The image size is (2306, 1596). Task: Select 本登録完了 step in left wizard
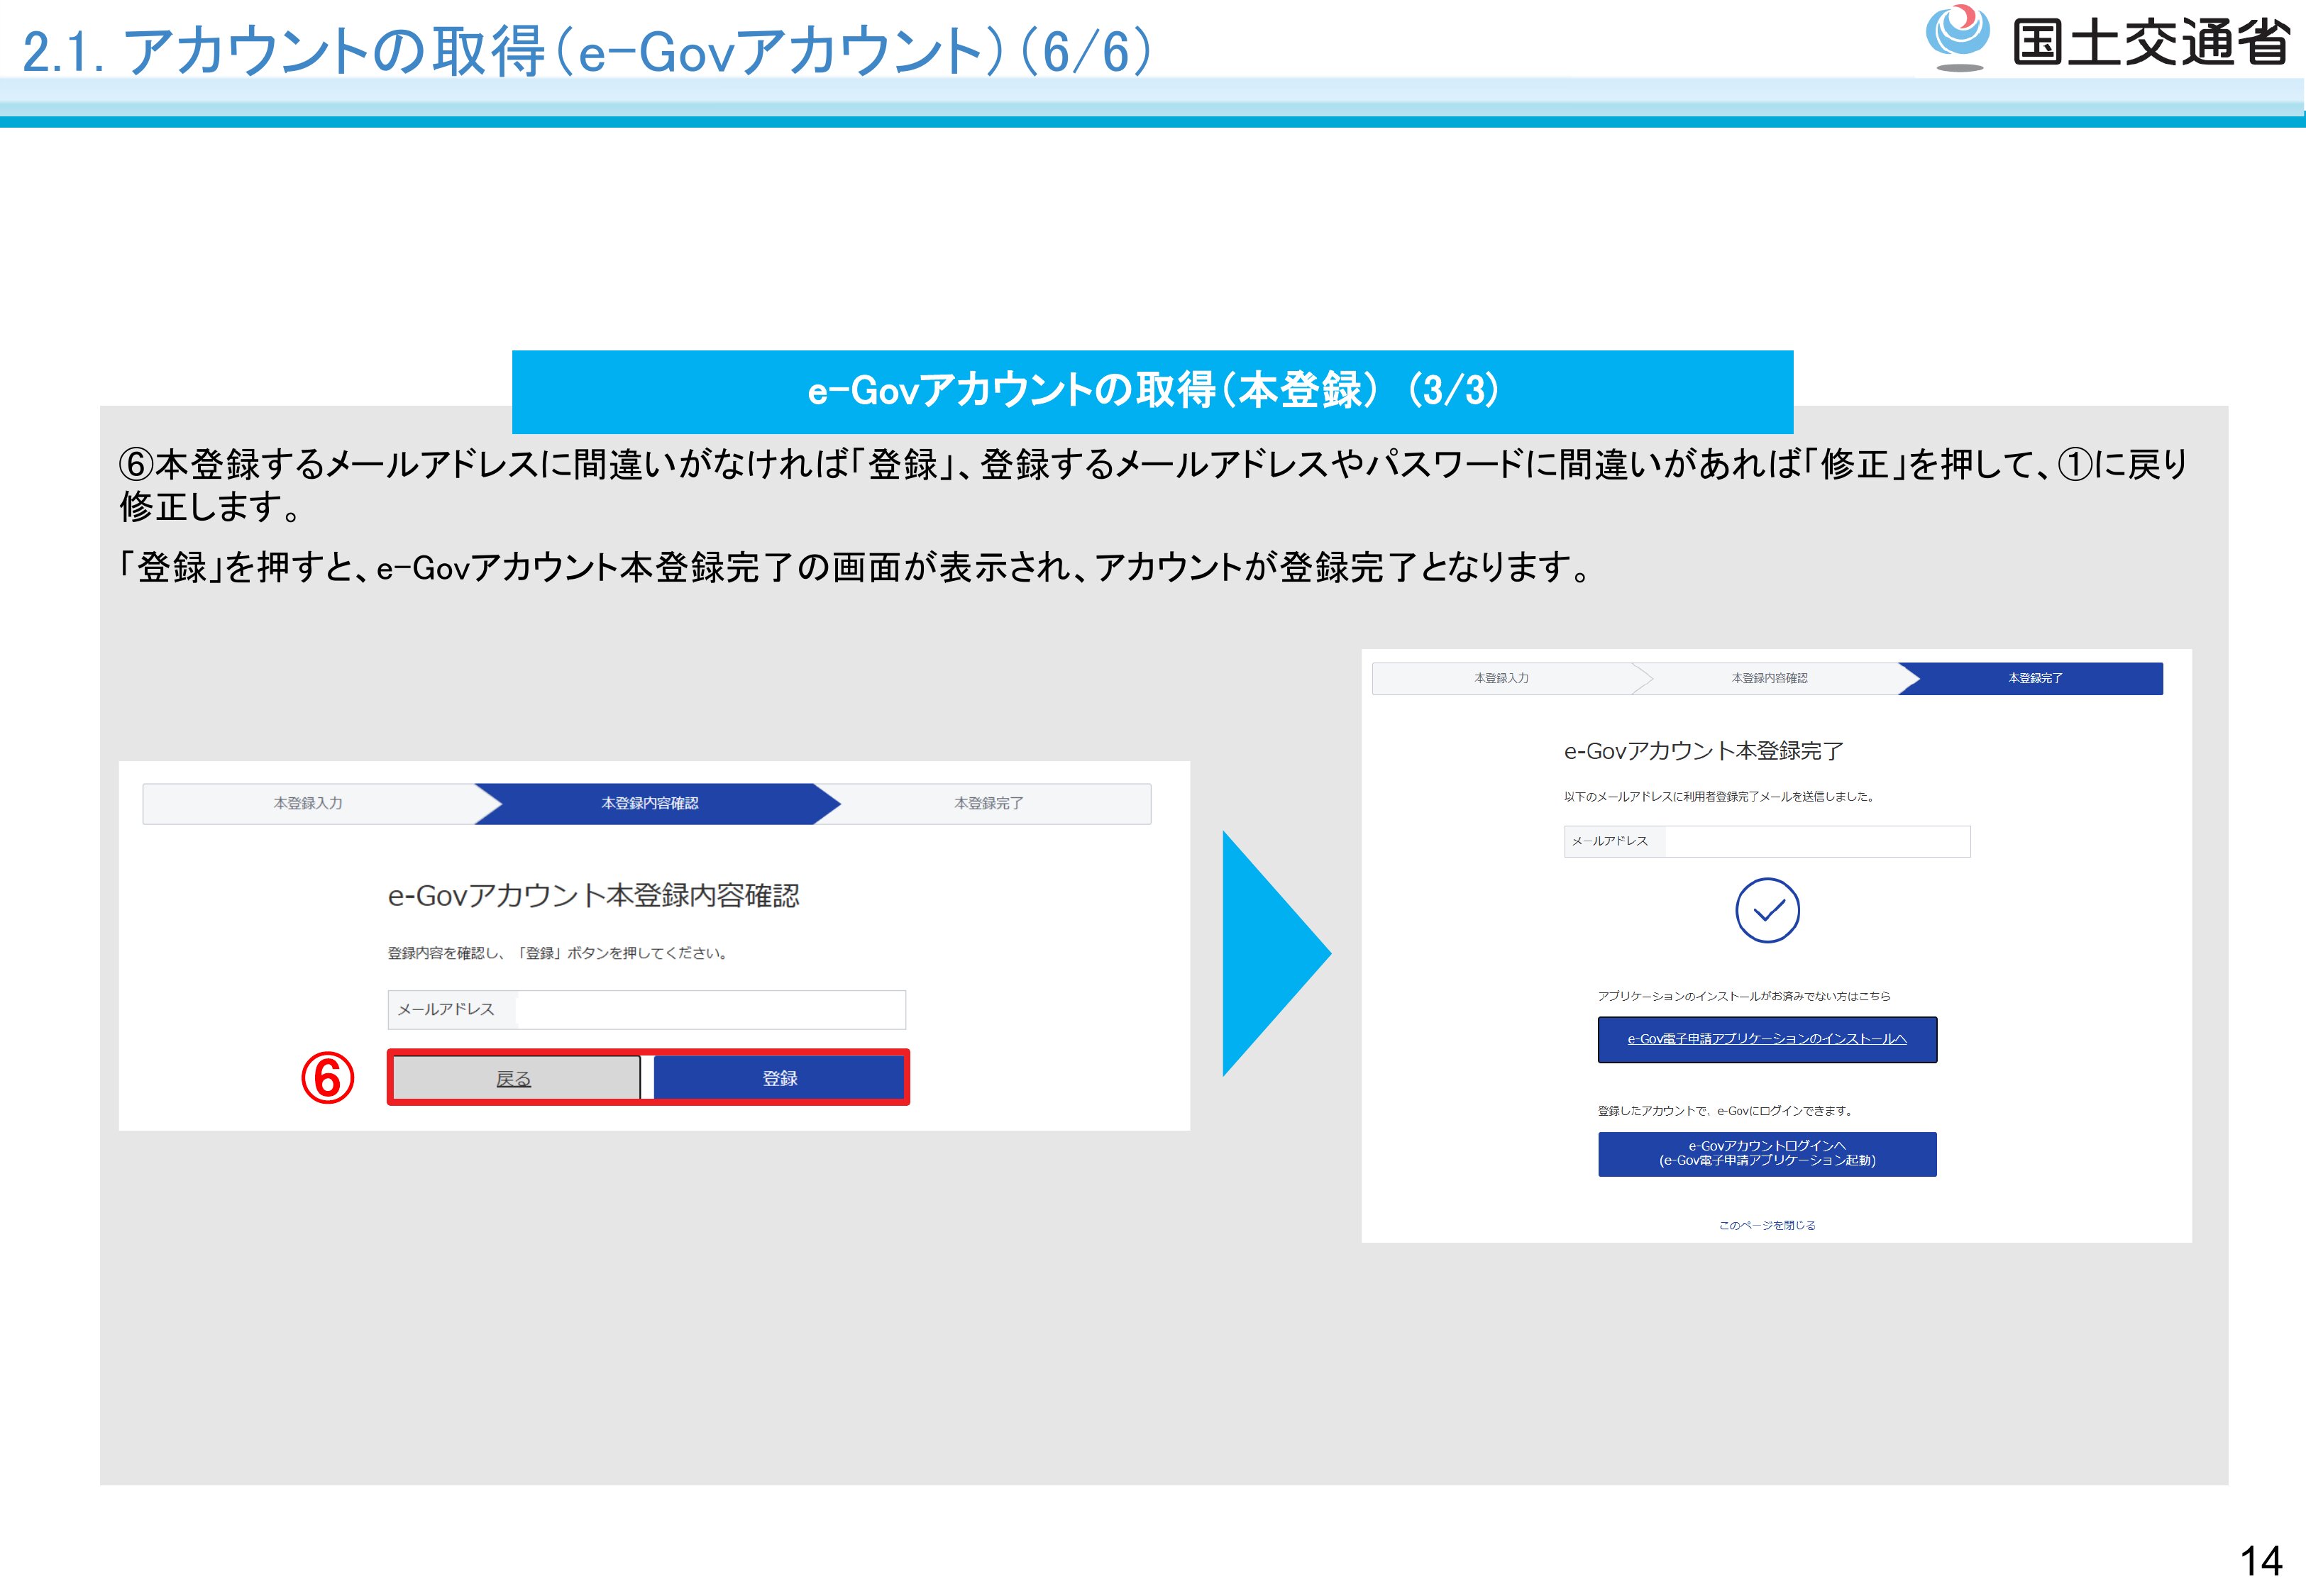pyautogui.click(x=988, y=803)
